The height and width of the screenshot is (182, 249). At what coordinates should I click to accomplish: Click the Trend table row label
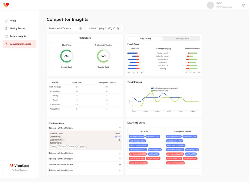55,100
